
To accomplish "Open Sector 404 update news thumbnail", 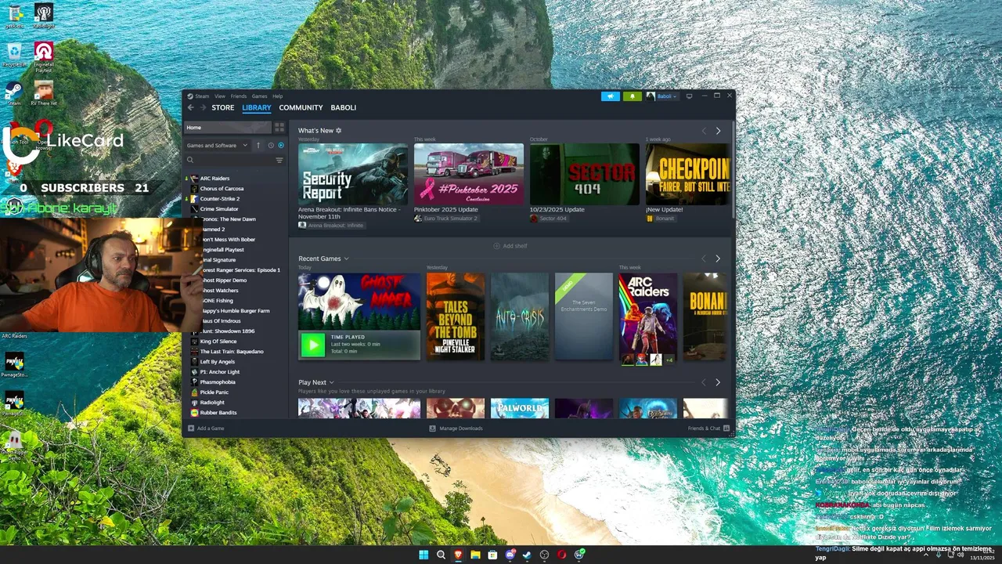I will 585,174.
